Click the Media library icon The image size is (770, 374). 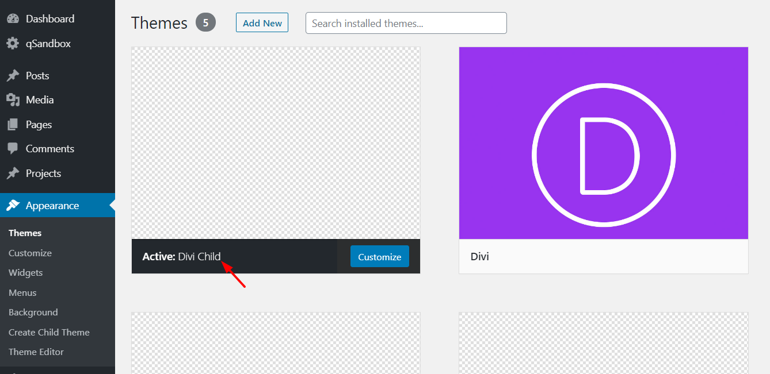click(13, 100)
